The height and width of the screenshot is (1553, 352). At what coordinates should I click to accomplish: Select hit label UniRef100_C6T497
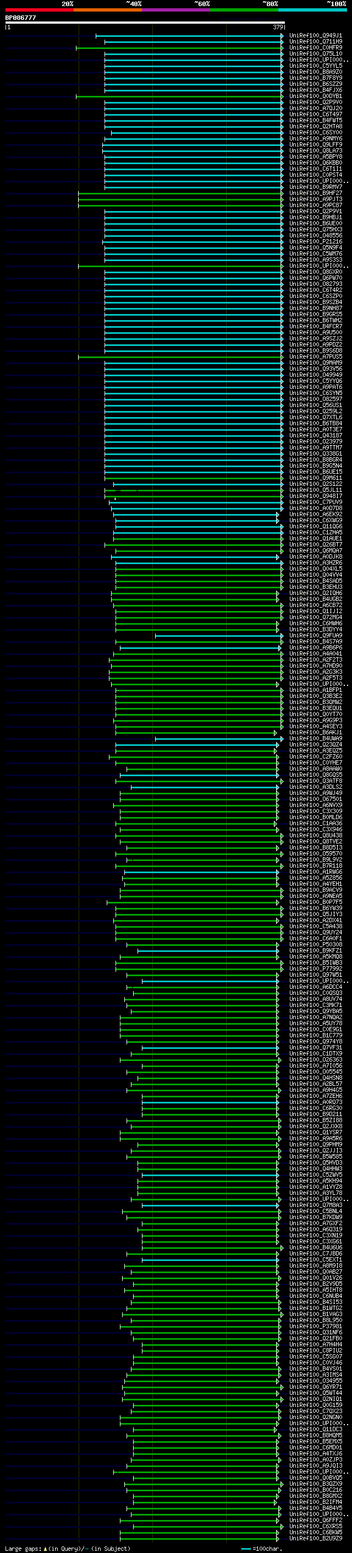(315, 114)
